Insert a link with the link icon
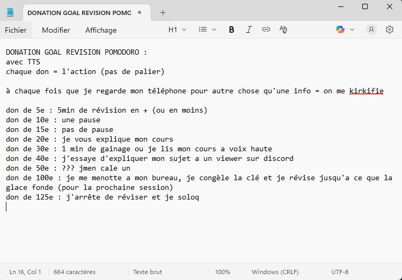This screenshot has height=280, width=402. [266, 30]
